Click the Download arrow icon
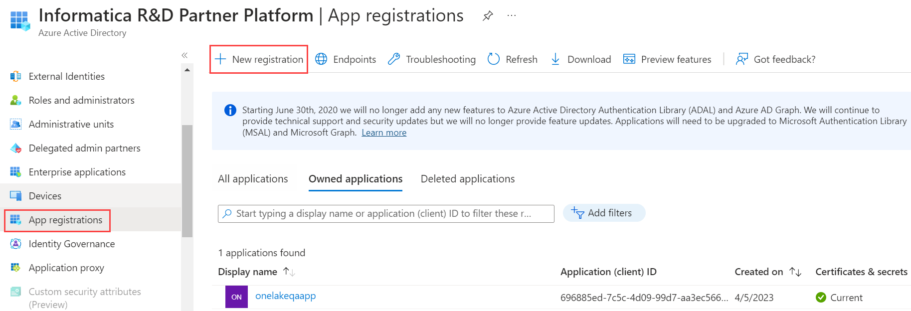This screenshot has width=911, height=311. click(555, 59)
